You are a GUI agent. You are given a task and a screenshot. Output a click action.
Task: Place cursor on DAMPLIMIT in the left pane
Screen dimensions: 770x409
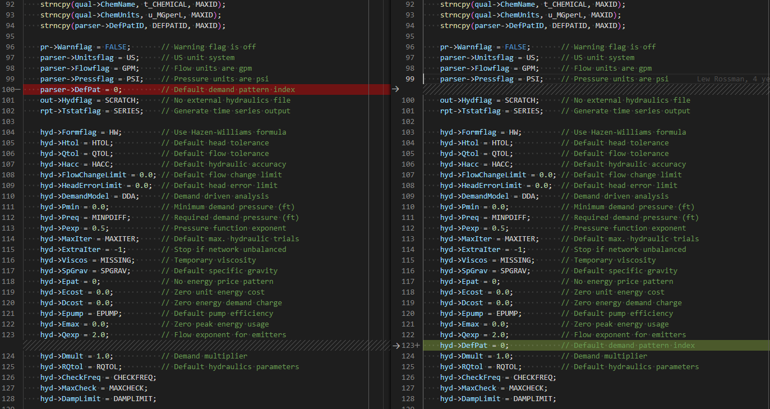(x=132, y=399)
